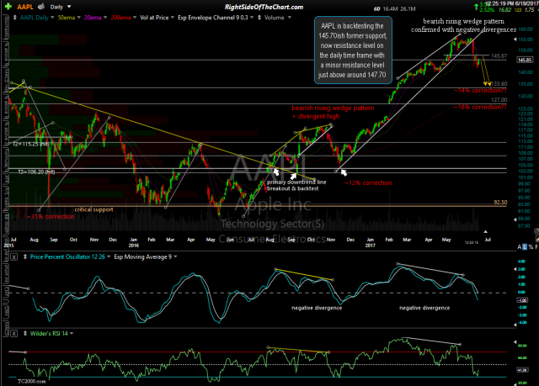Open the Exp Envelope Channel 9 0.3 dropdown arrow
This screenshot has height=386, width=539.
pos(252,18)
